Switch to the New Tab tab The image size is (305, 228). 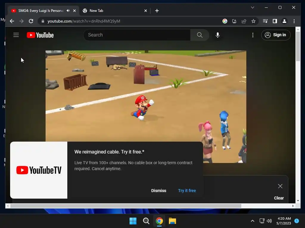click(115, 11)
